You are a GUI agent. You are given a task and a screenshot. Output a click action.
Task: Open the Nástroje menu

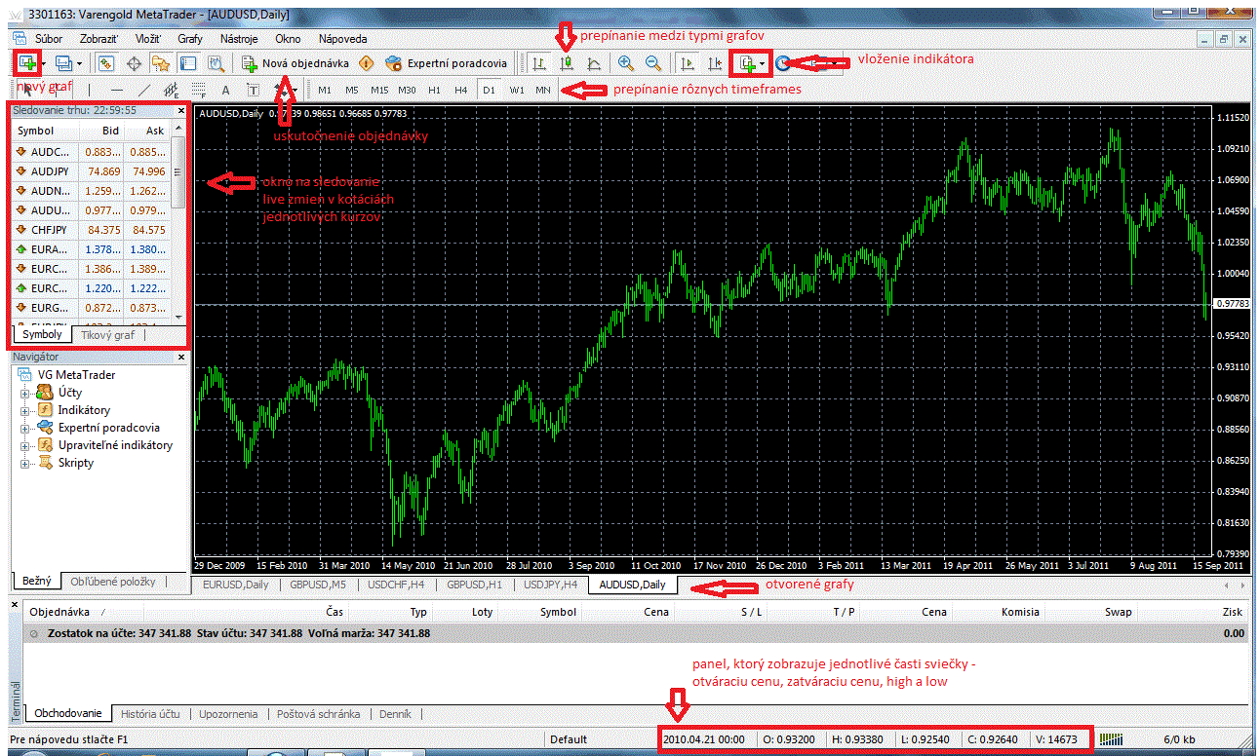[239, 39]
